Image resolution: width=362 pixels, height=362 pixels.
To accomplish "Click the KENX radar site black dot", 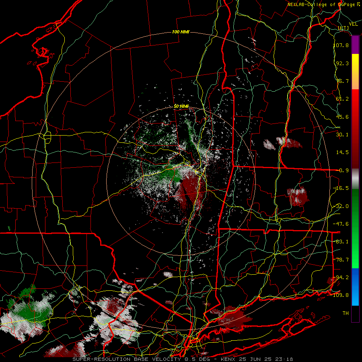I will (x=181, y=181).
